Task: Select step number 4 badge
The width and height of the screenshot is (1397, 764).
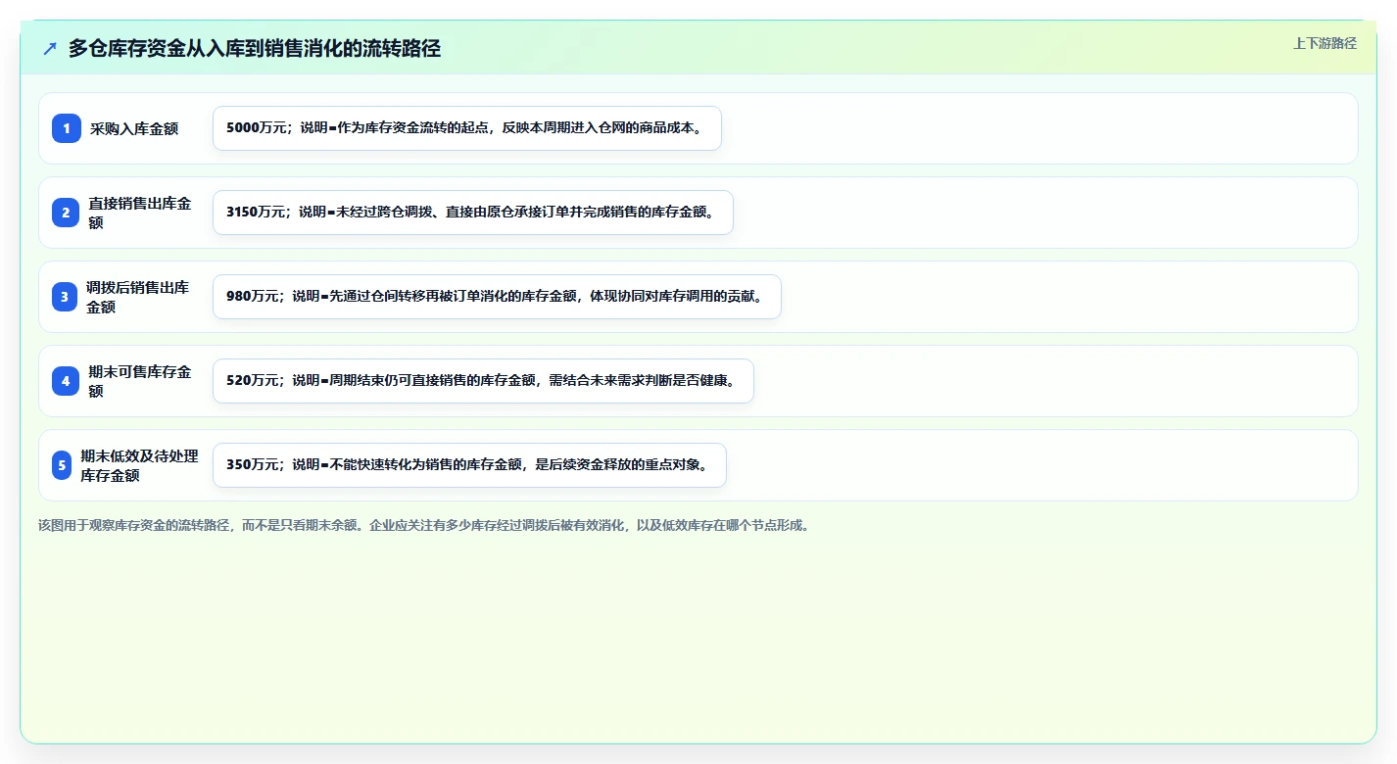Action: (x=66, y=381)
